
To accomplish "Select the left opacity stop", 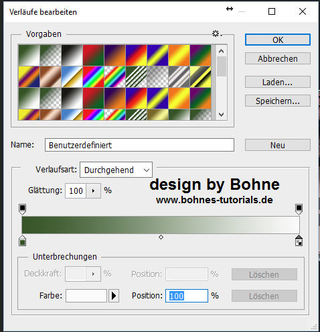I will click(22, 209).
